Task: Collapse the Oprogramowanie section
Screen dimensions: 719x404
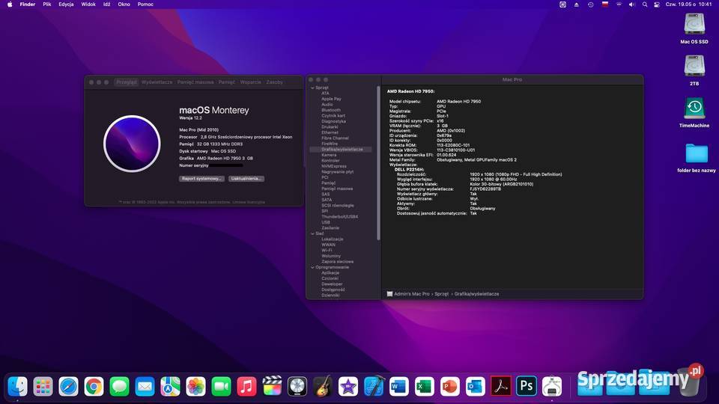Action: point(313,267)
